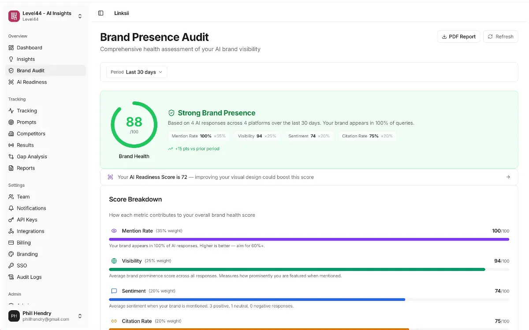
Task: Click the Brand Health 88 score gauge
Action: 134,125
